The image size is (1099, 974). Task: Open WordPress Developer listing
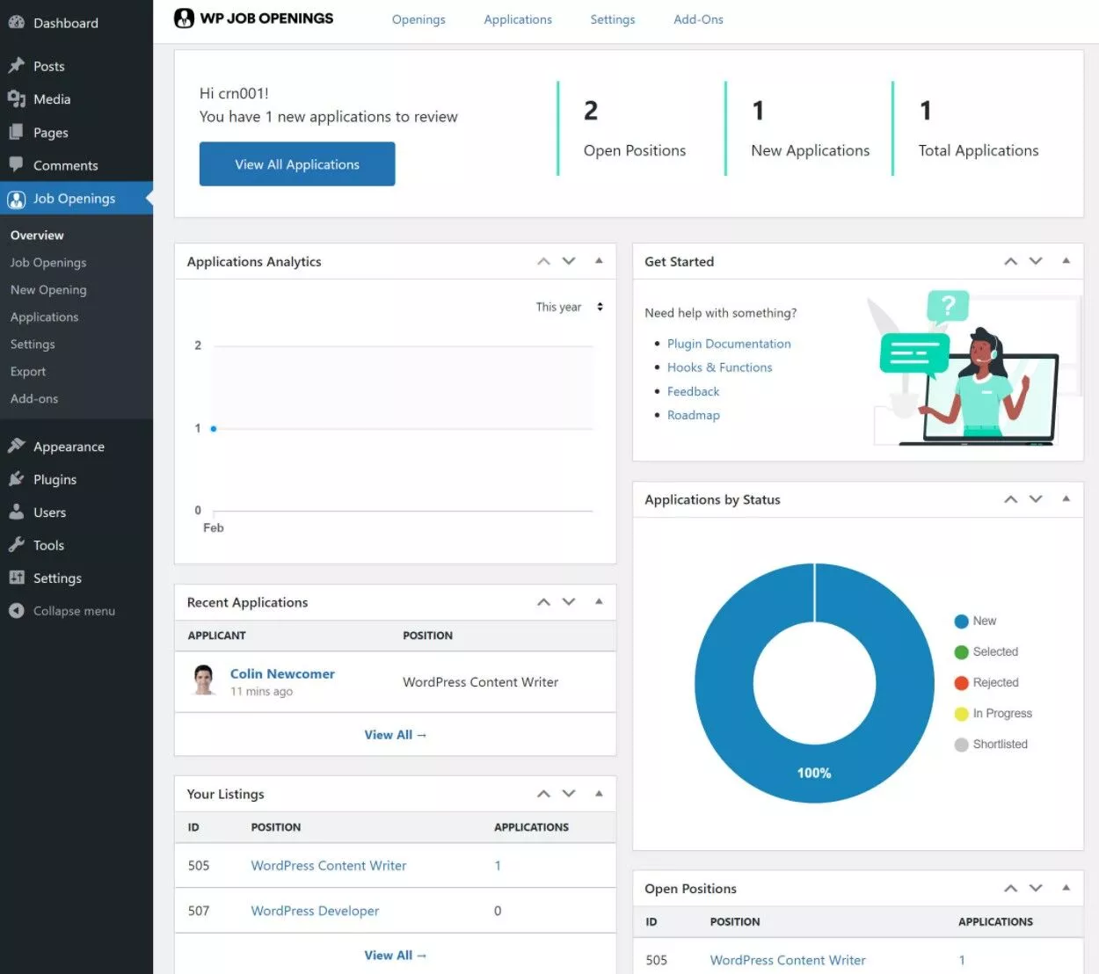(x=315, y=911)
